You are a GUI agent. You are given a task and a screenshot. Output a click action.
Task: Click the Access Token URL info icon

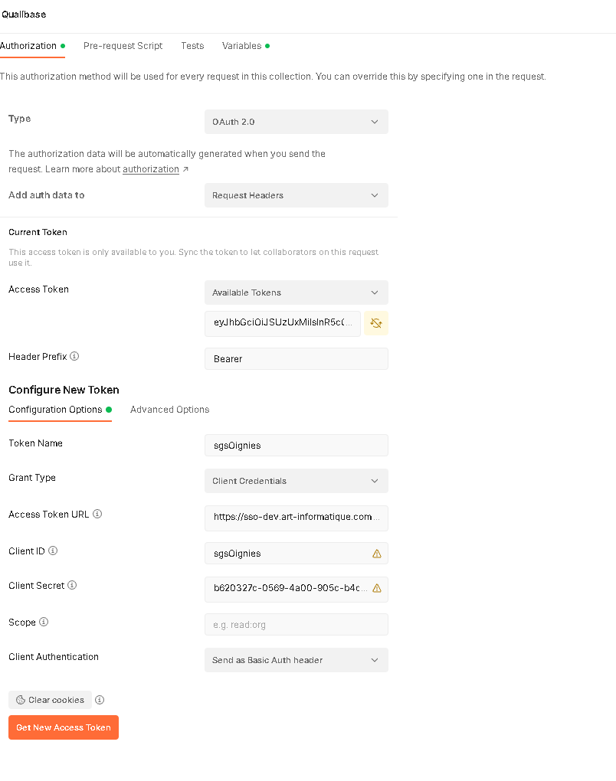pos(97,514)
